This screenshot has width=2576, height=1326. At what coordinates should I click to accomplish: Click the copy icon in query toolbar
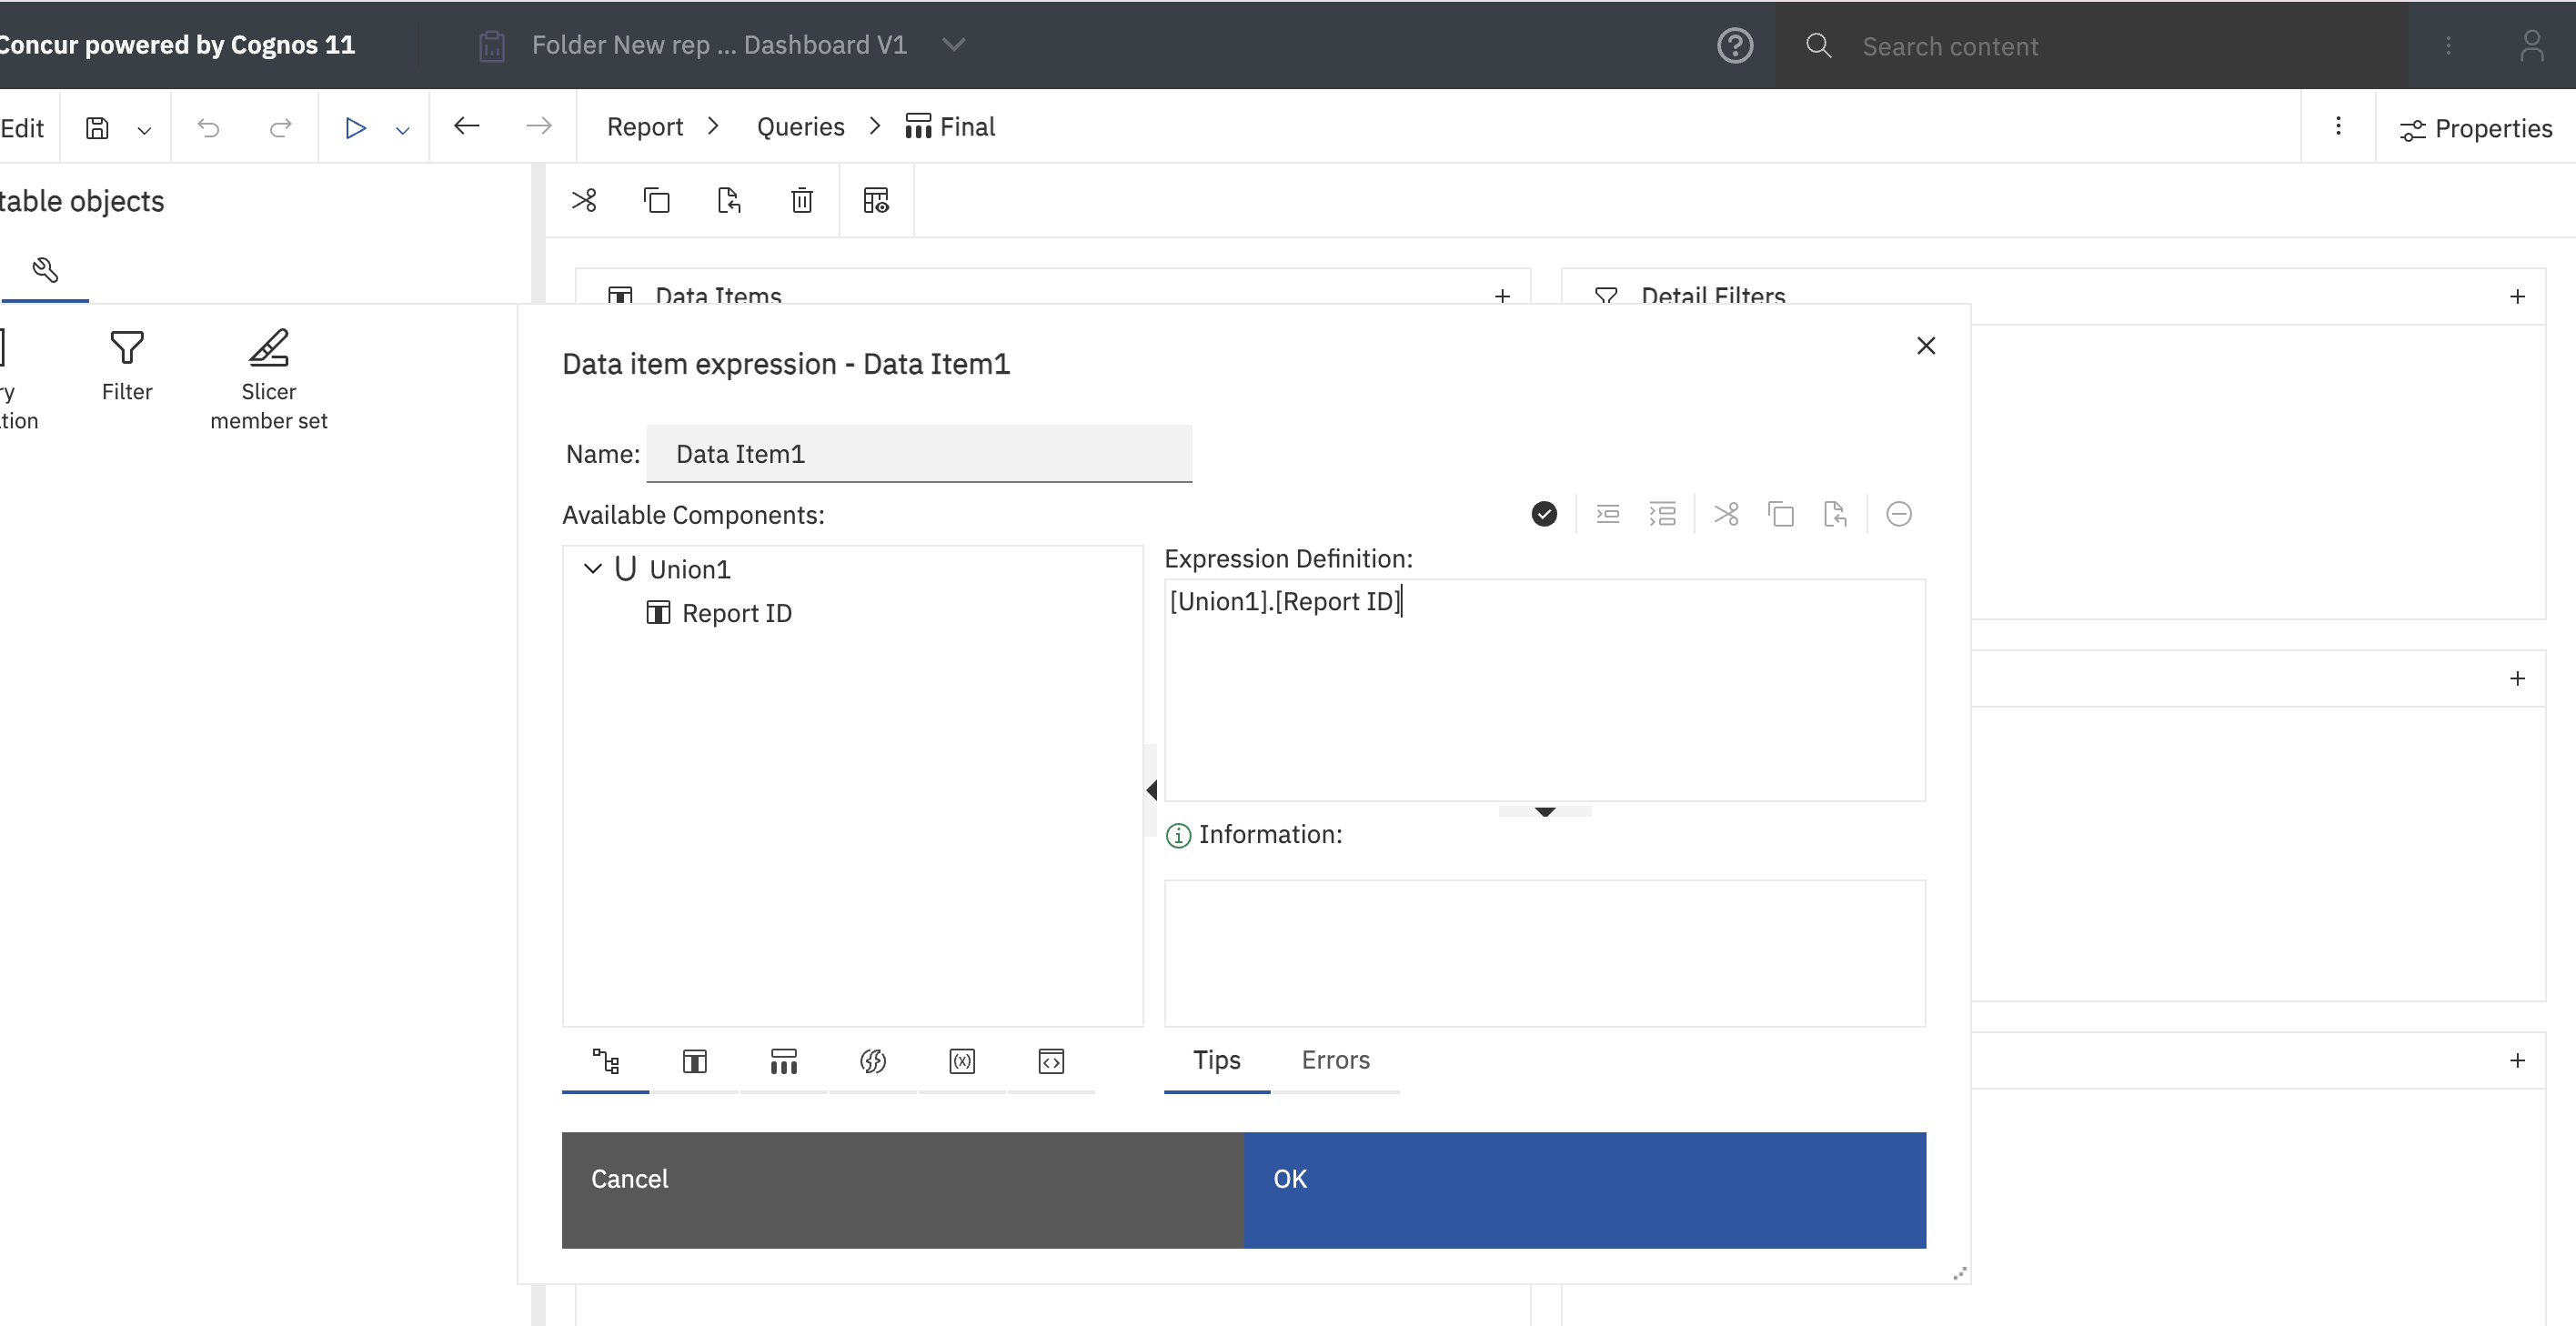656,201
